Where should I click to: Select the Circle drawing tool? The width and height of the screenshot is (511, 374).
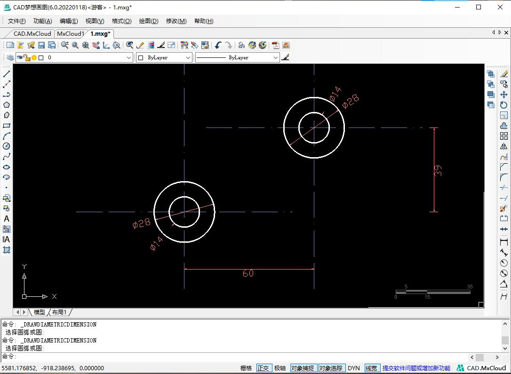click(7, 146)
